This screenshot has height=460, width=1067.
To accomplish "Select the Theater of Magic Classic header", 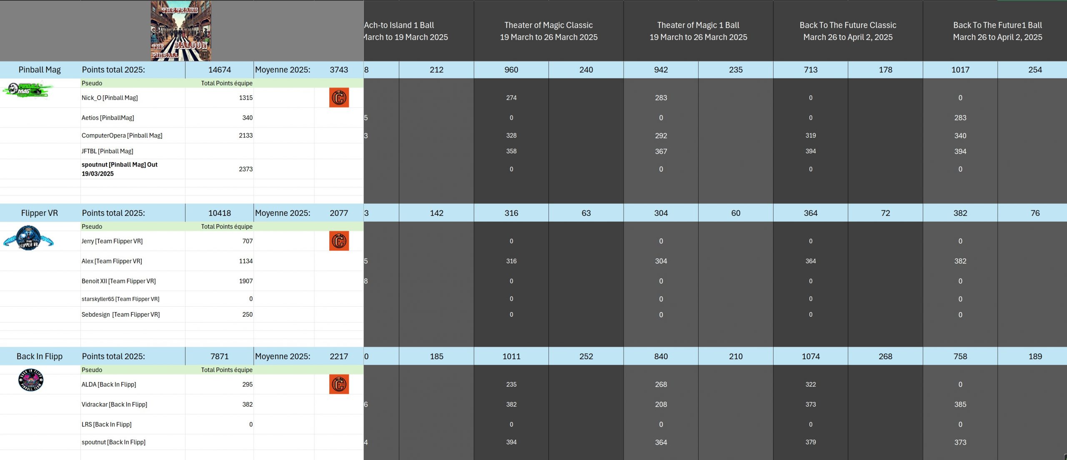I will [x=549, y=31].
